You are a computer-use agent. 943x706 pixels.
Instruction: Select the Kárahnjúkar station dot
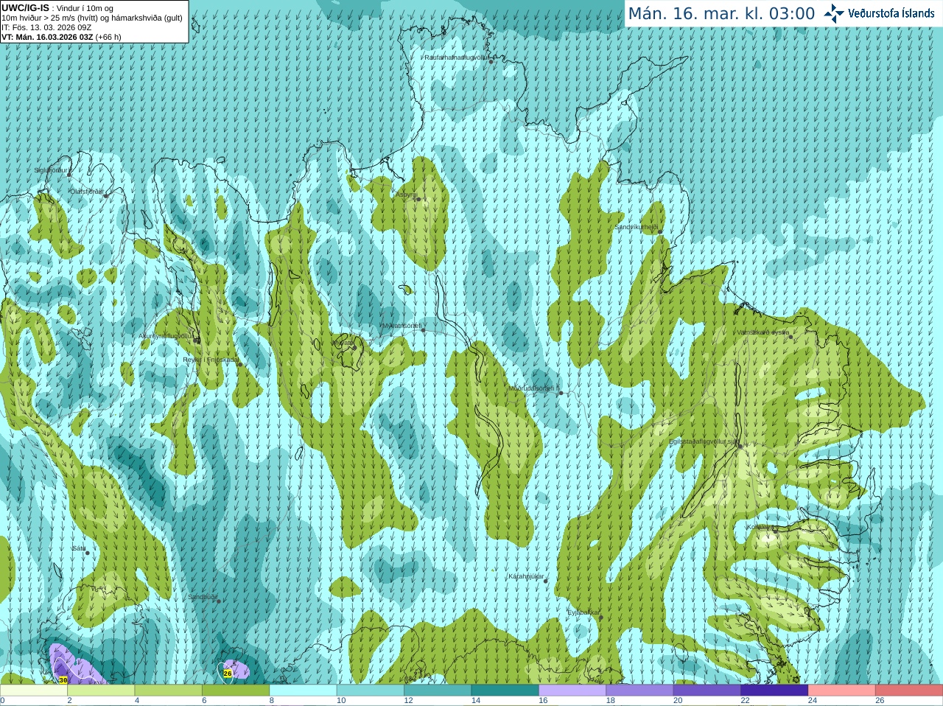tap(546, 581)
